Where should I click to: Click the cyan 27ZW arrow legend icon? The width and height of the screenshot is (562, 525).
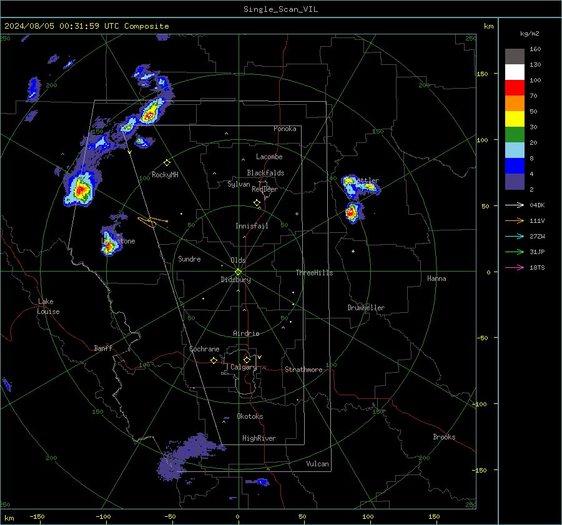click(x=515, y=236)
